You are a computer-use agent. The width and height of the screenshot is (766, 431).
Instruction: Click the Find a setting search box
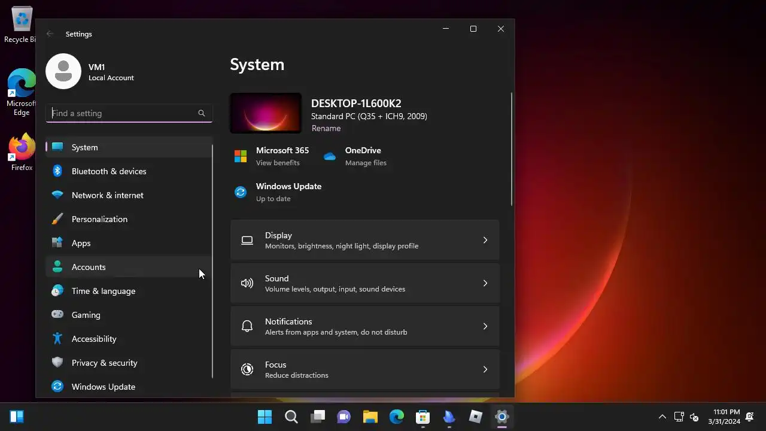click(x=129, y=113)
